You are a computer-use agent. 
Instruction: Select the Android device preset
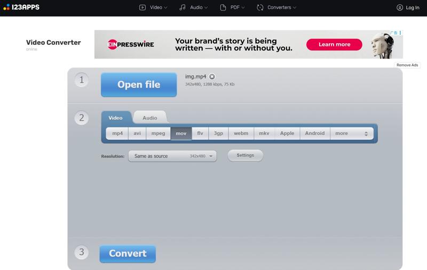coord(315,133)
